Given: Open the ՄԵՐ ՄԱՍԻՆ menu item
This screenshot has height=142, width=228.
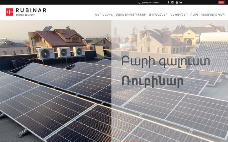Looking at the screenshot, I should click(104, 15).
